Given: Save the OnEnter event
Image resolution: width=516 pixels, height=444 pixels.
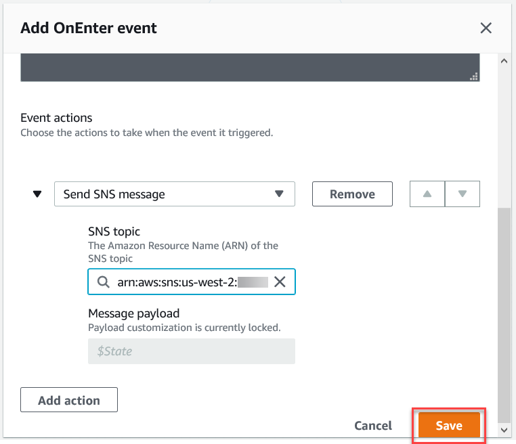Looking at the screenshot, I should (449, 426).
